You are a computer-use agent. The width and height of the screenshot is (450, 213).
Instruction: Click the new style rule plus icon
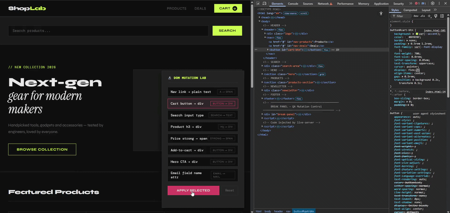click(429, 16)
